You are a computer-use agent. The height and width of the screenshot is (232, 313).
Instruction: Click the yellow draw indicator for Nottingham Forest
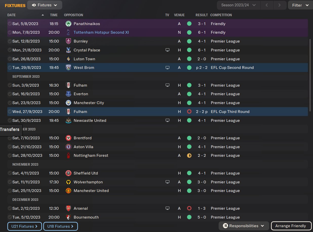click(189, 156)
